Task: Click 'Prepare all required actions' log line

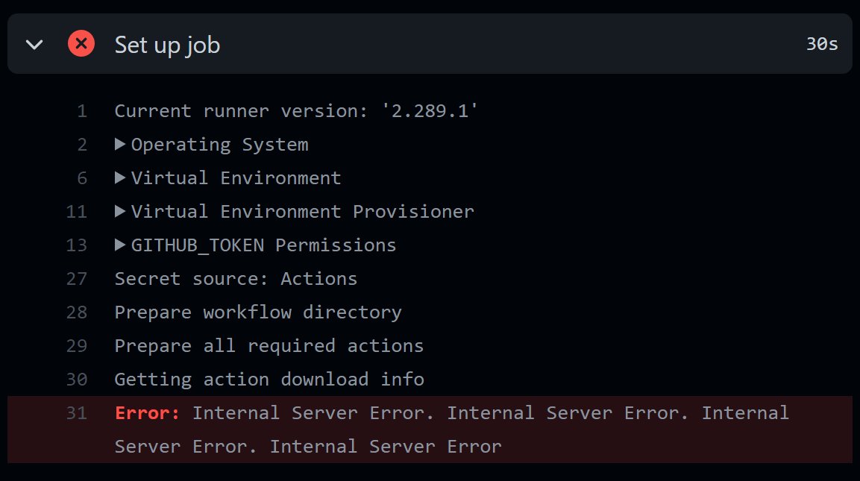Action: tap(269, 346)
